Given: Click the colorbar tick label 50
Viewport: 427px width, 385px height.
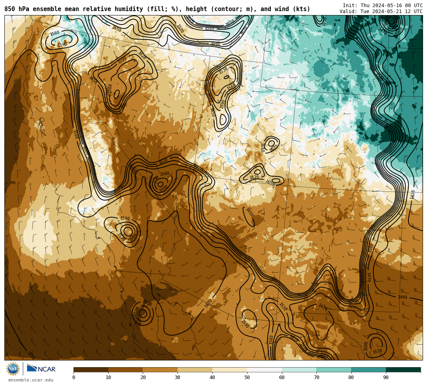Looking at the screenshot, I should pyautogui.click(x=247, y=377).
